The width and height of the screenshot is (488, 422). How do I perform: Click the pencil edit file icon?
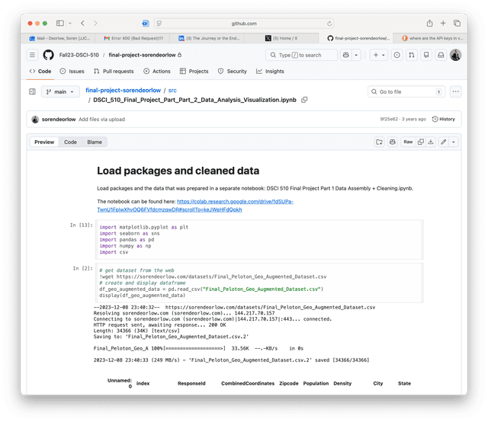tap(441, 142)
